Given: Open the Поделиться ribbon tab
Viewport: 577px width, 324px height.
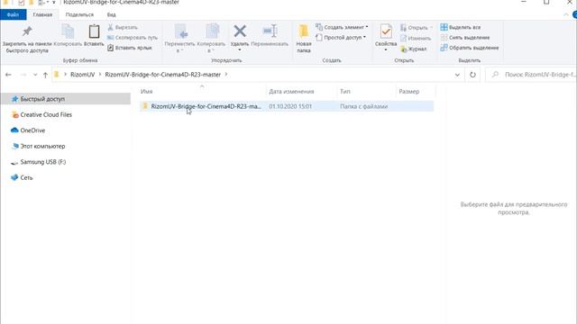Looking at the screenshot, I should [79, 14].
